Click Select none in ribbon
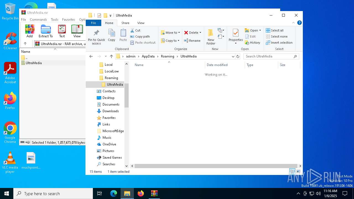The width and height of the screenshot is (354, 199). click(277, 36)
